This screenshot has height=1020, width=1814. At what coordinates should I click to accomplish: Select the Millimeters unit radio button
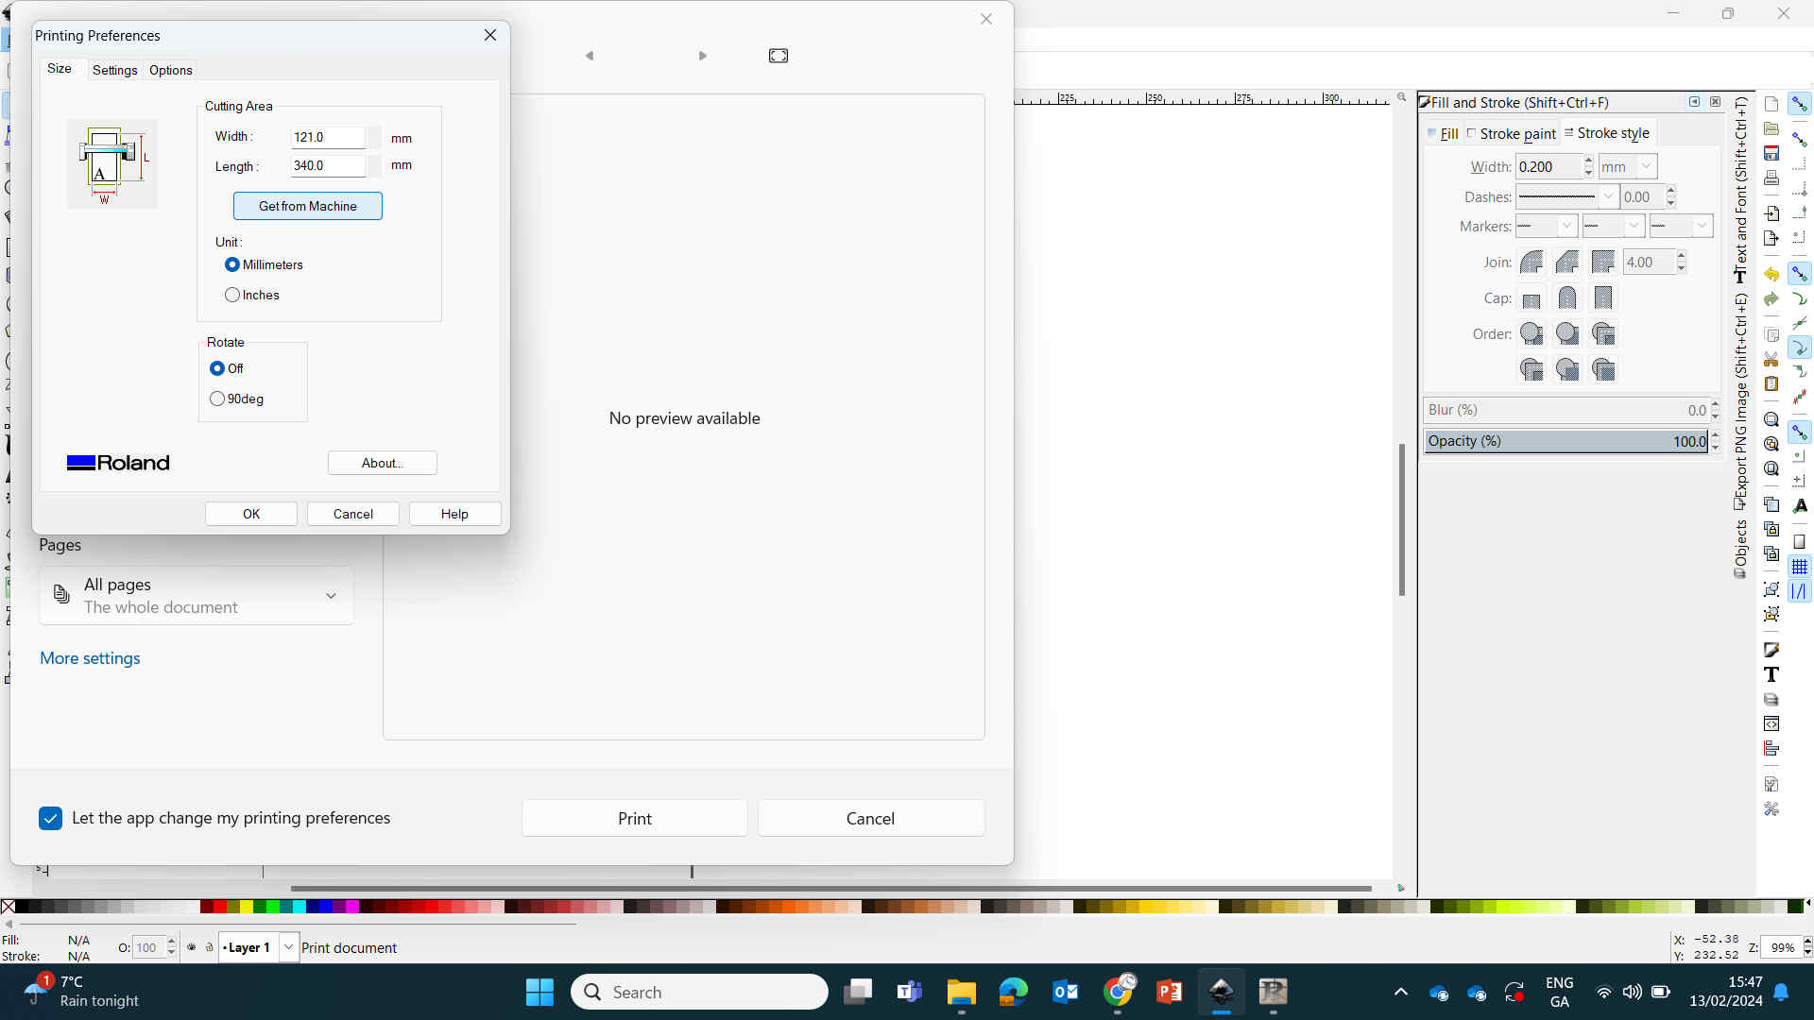232,264
